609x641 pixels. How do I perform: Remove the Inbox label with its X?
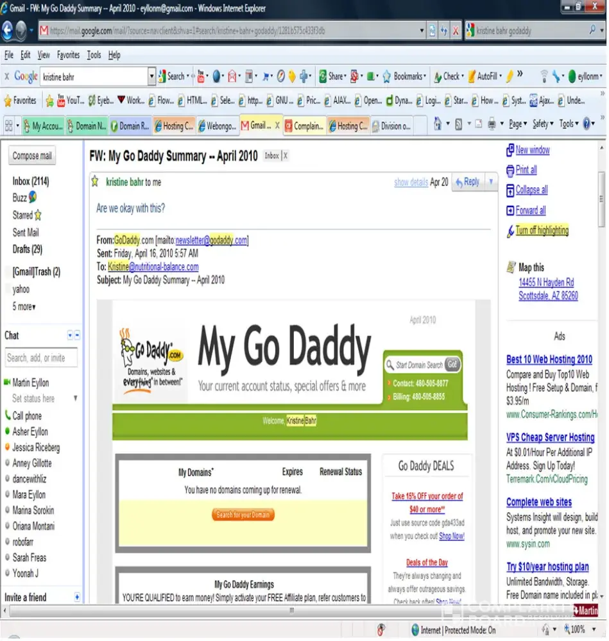tap(286, 155)
